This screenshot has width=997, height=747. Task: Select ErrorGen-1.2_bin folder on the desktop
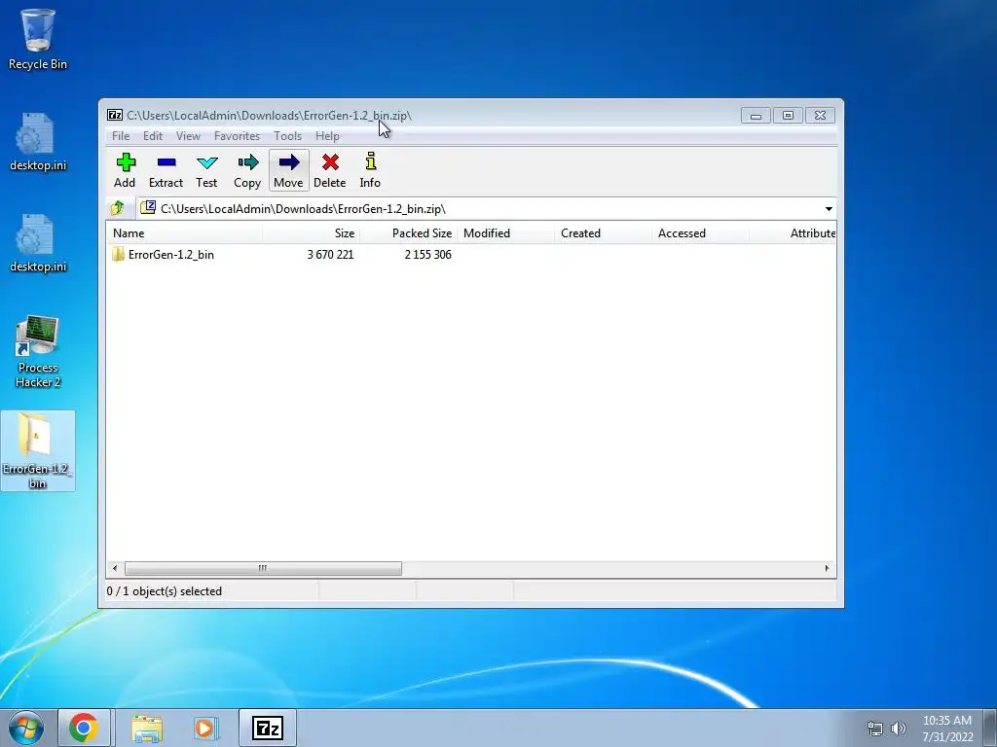pos(38,450)
